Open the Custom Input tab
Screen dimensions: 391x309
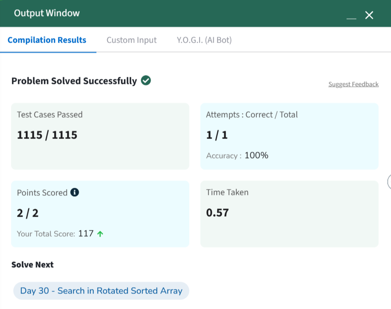tap(132, 40)
